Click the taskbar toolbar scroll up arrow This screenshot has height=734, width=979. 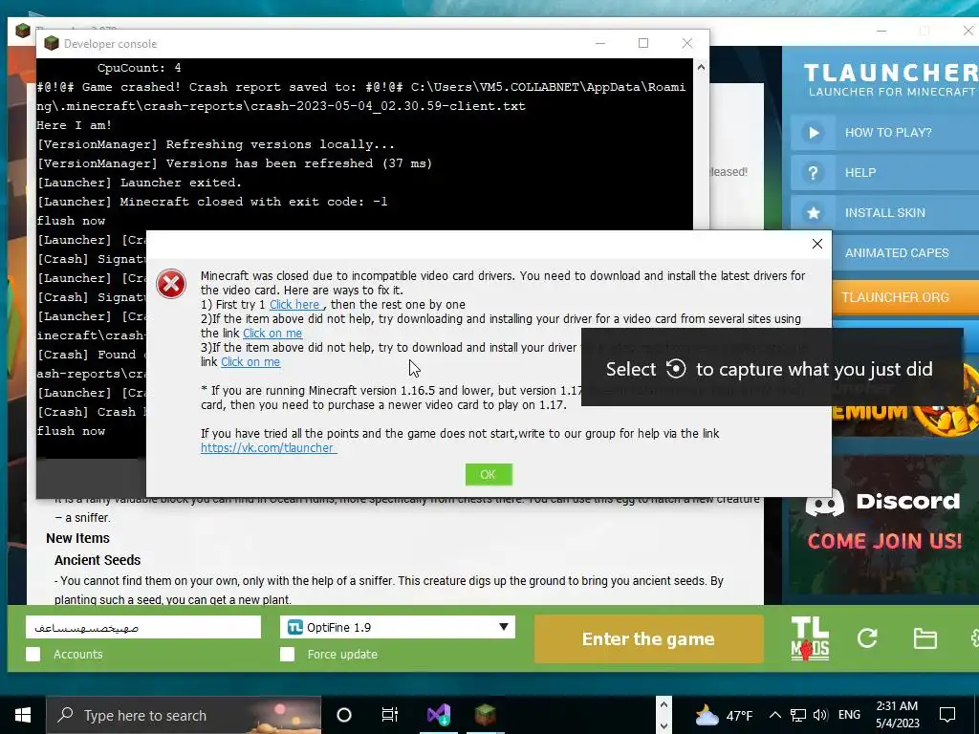click(664, 704)
